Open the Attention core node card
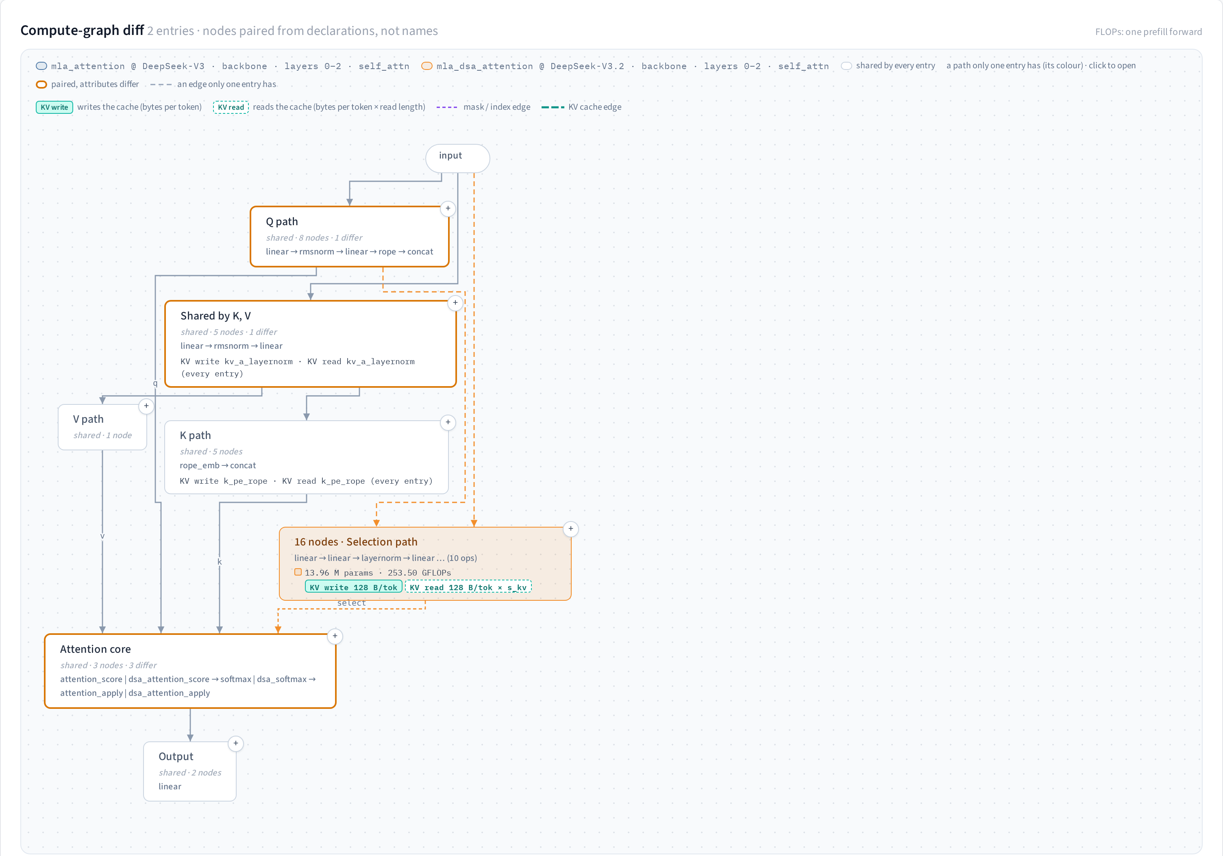The height and width of the screenshot is (856, 1223). coord(190,671)
